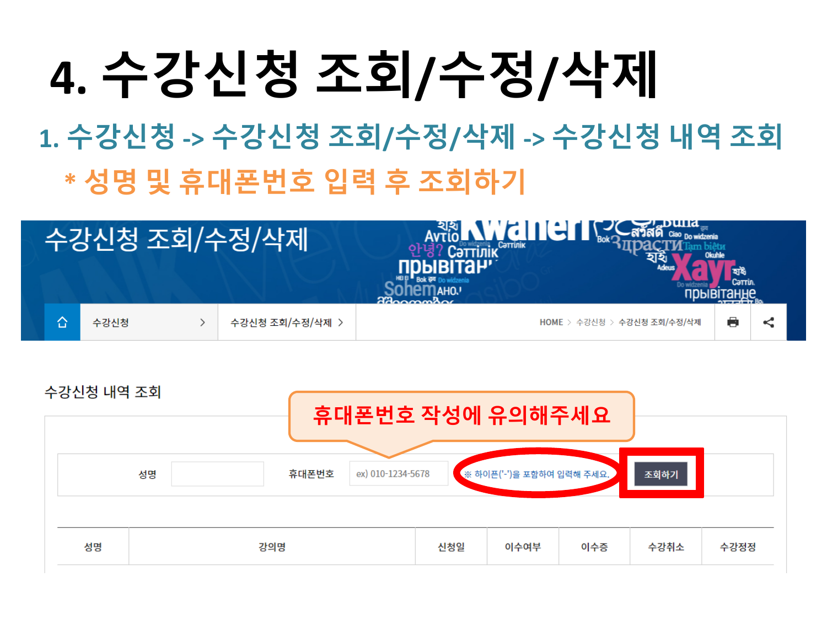The image size is (827, 620).
Task: Focus the 성명 name input field
Action: click(x=217, y=474)
